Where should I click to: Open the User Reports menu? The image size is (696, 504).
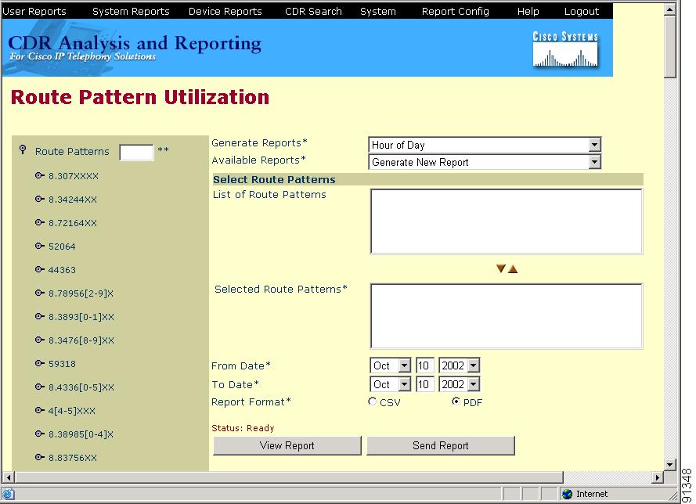[34, 11]
